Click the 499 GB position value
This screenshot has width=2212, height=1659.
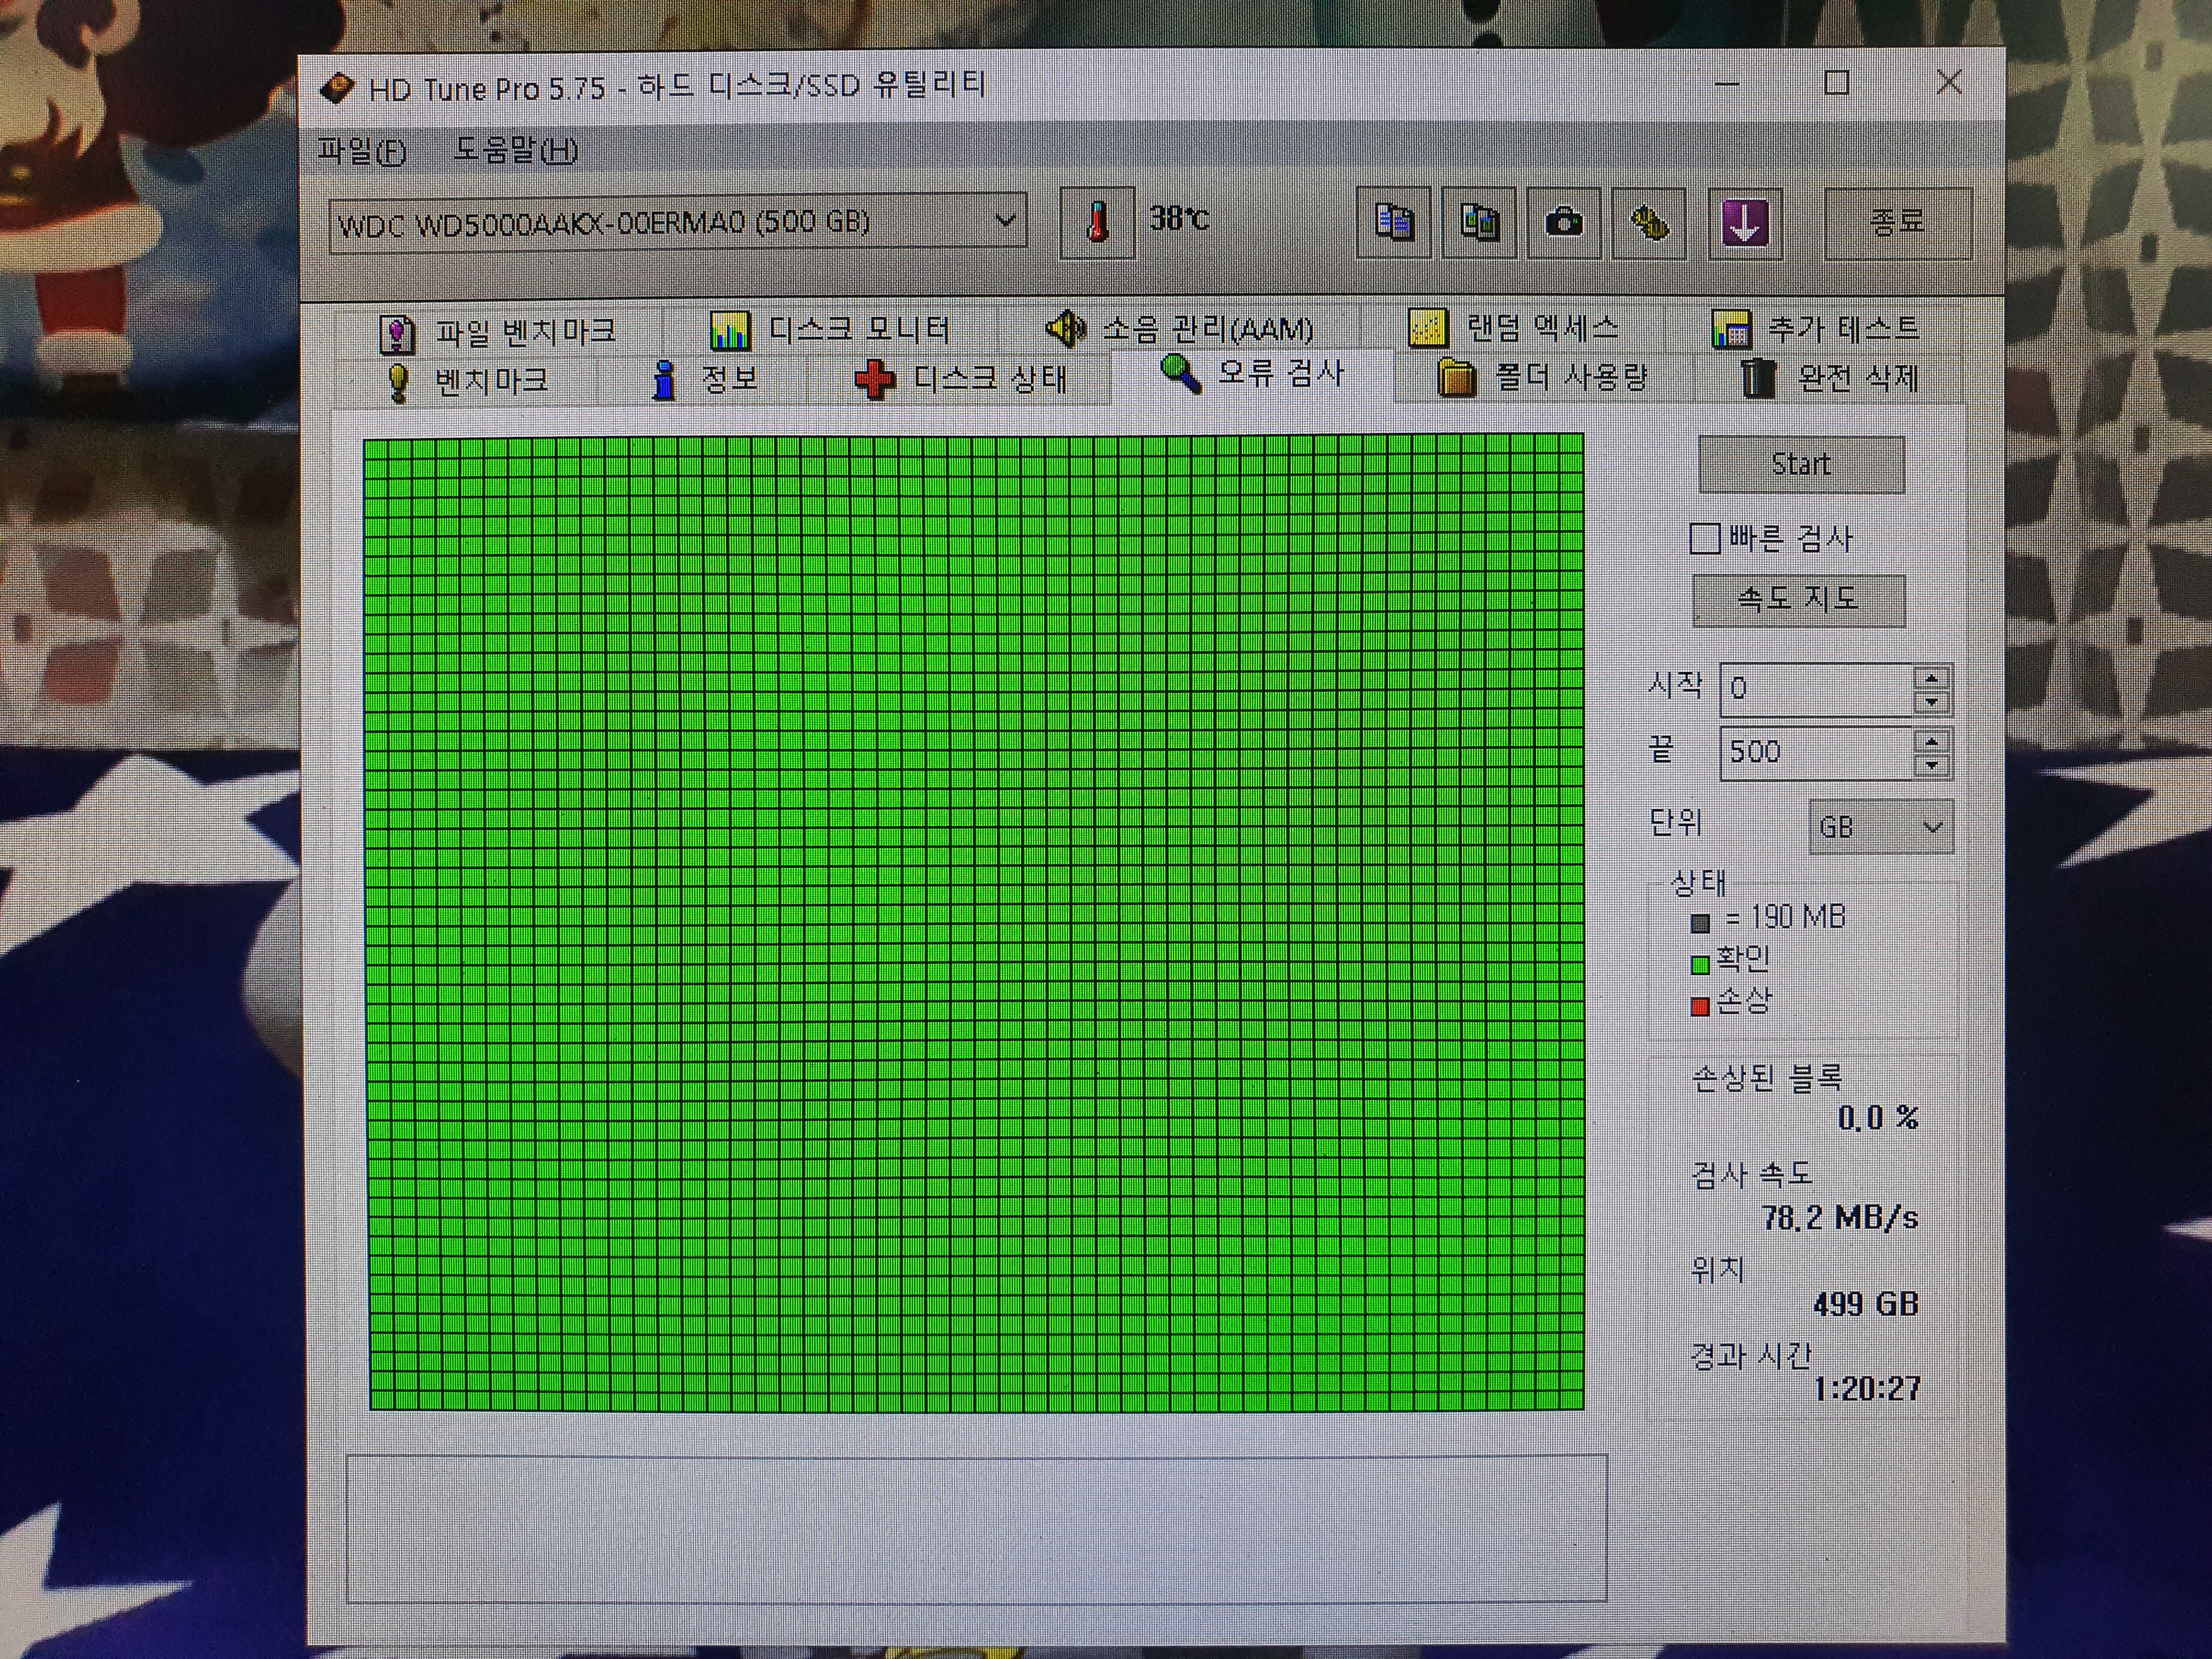coord(1866,1304)
